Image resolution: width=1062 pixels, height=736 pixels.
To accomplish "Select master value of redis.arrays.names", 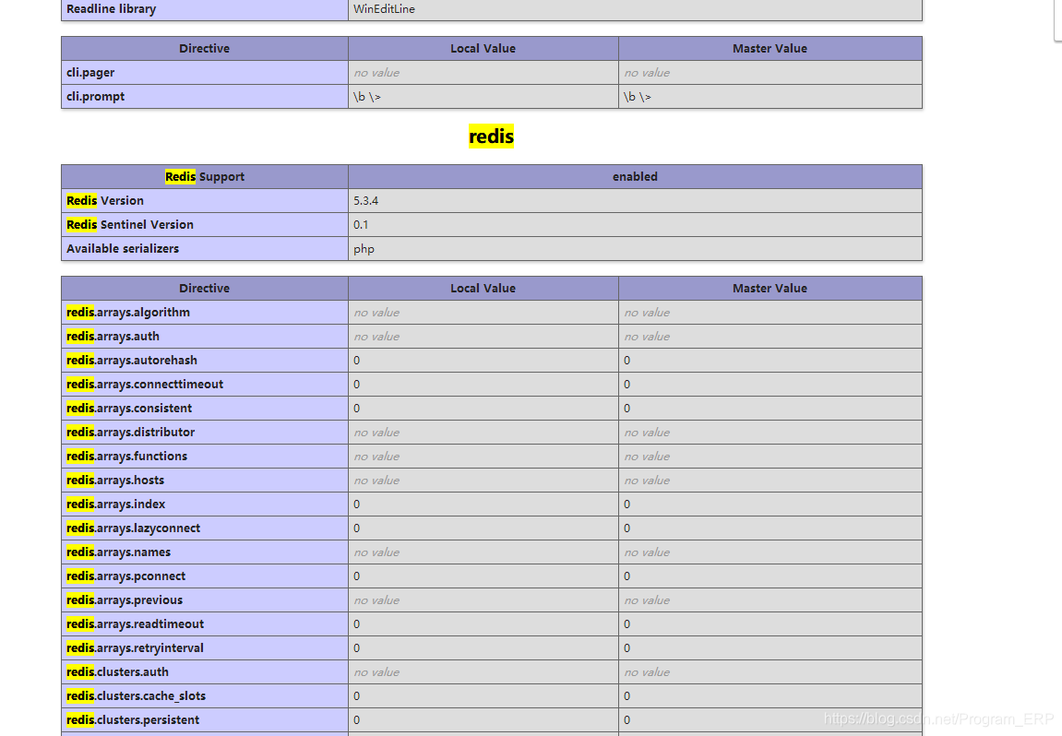I will 647,552.
